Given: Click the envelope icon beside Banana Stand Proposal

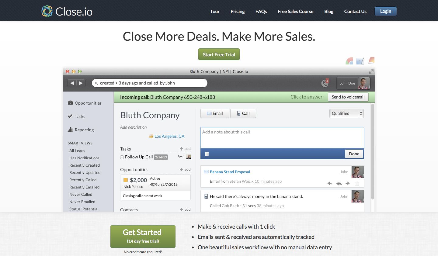Looking at the screenshot, I should pos(206,172).
